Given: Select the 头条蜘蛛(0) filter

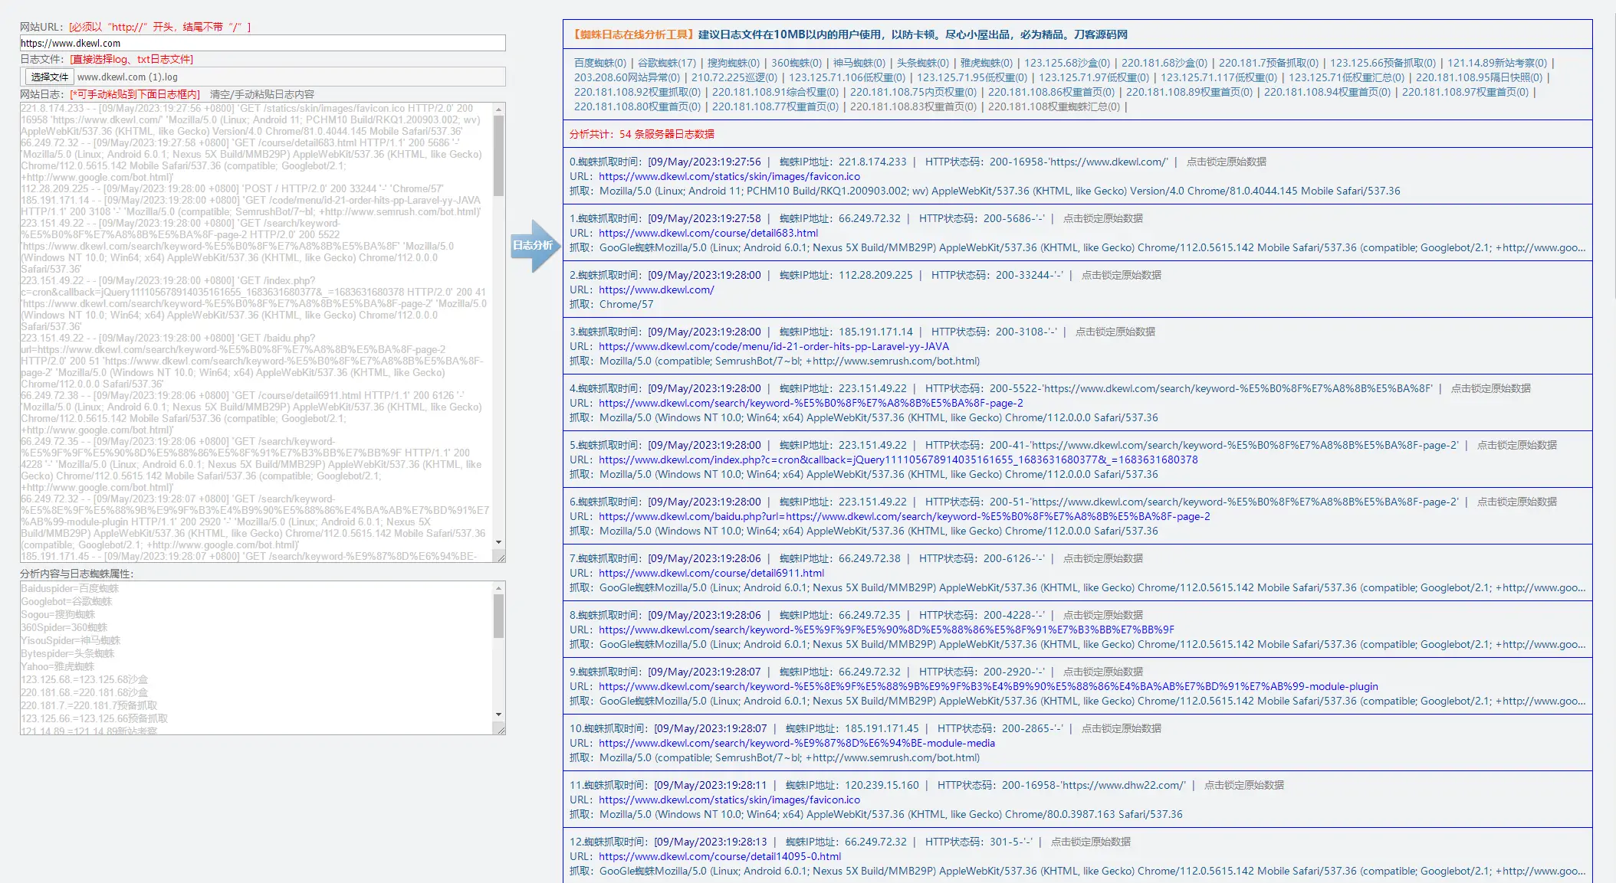Looking at the screenshot, I should point(922,63).
